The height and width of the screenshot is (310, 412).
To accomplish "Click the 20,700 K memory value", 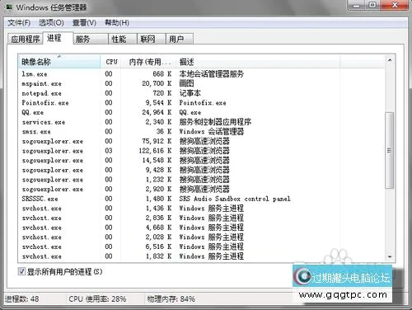I will tap(157, 83).
